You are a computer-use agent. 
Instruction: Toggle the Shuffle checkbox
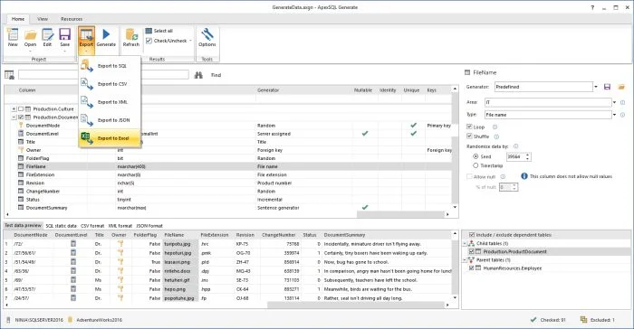coord(469,136)
